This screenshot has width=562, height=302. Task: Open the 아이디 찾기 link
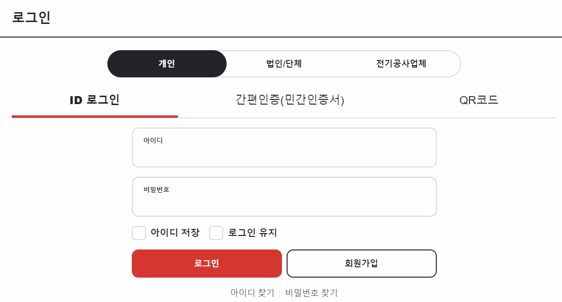(x=251, y=292)
